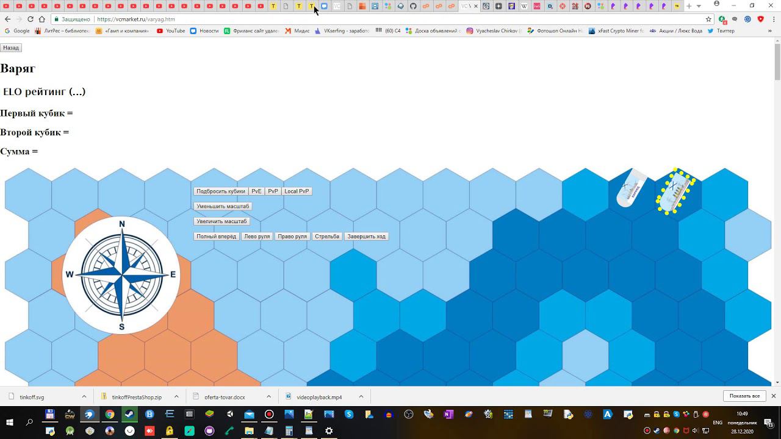Select the white ship without highlight
Image resolution: width=781 pixels, height=439 pixels.
(632, 188)
